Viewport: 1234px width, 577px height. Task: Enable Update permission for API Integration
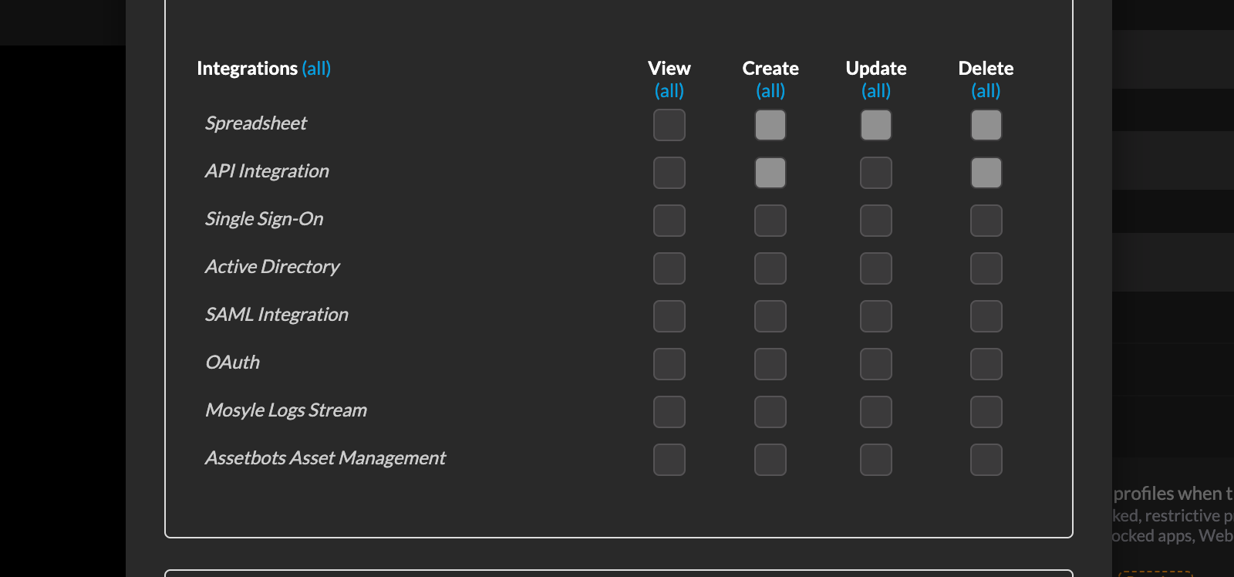tap(876, 173)
